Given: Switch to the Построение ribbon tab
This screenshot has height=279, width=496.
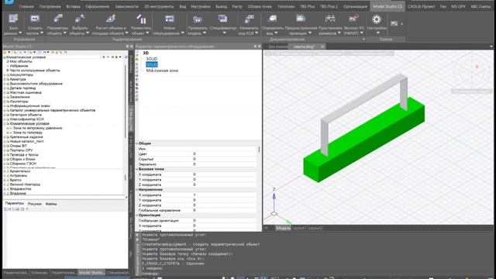Looking at the screenshot, I should (50, 6).
